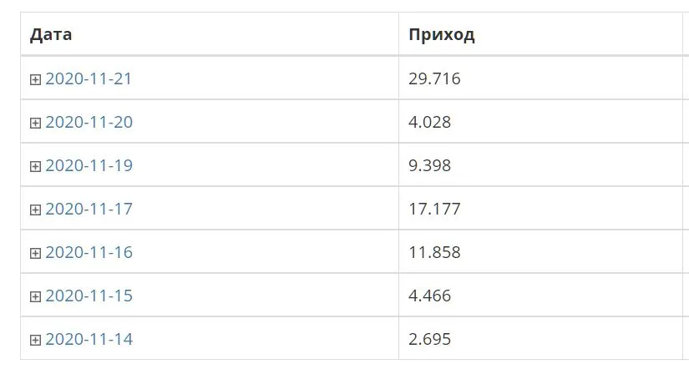This screenshot has width=689, height=369.
Task: Open the 2020-11-17 date link
Action: 89,209
